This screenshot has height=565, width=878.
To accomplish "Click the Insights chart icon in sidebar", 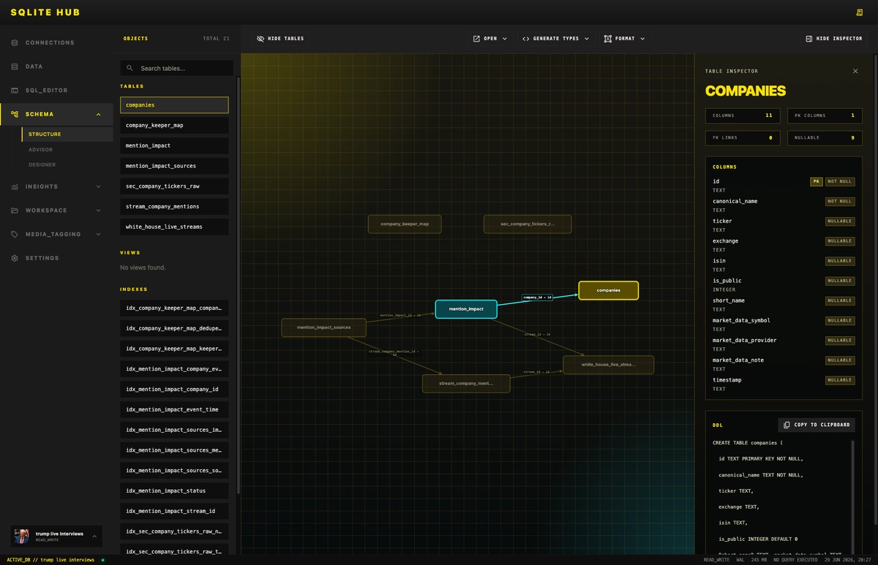I will coord(15,186).
